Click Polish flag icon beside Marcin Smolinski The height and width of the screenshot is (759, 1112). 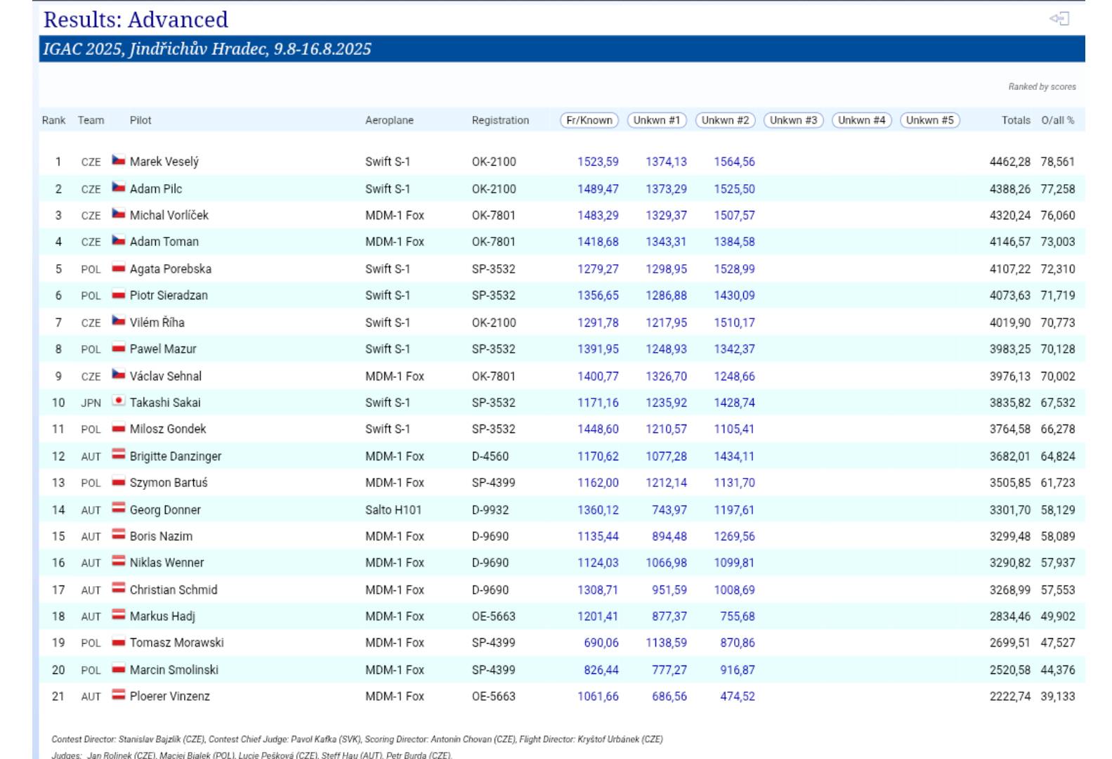tap(119, 669)
